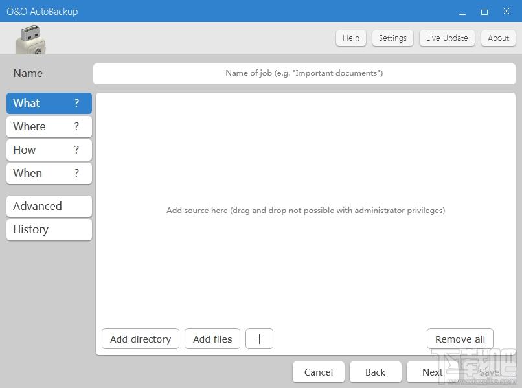Start Live Update check
The height and width of the screenshot is (388, 522).
coord(447,38)
